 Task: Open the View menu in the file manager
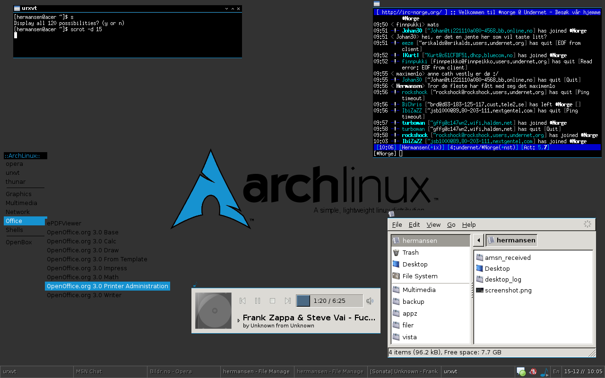coord(433,224)
